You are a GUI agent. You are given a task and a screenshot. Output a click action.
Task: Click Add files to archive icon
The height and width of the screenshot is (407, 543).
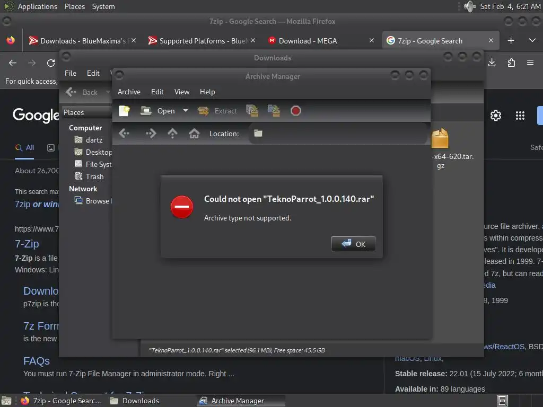coord(252,111)
